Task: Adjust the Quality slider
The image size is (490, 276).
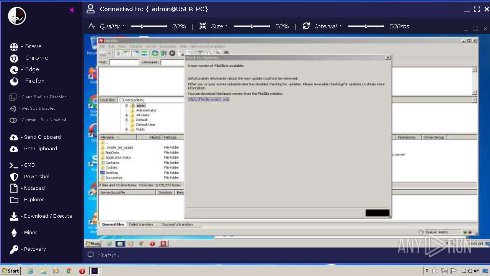Action: (149, 26)
